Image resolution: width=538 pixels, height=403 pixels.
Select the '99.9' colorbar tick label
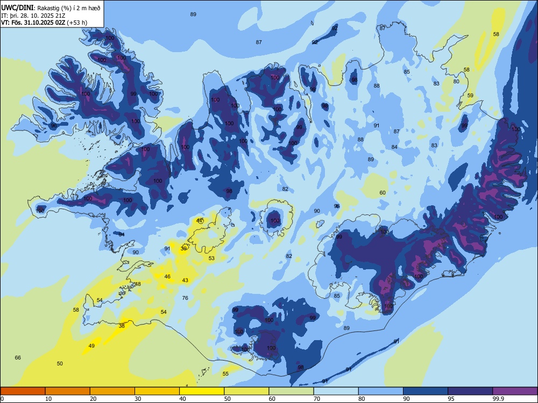click(x=499, y=399)
